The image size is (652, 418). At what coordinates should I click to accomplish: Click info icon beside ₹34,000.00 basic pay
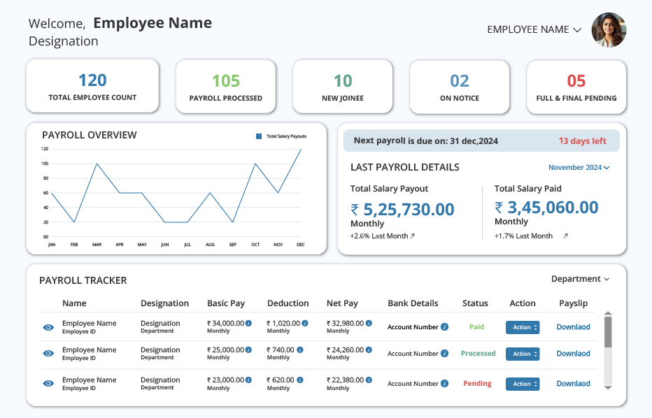tap(248, 323)
